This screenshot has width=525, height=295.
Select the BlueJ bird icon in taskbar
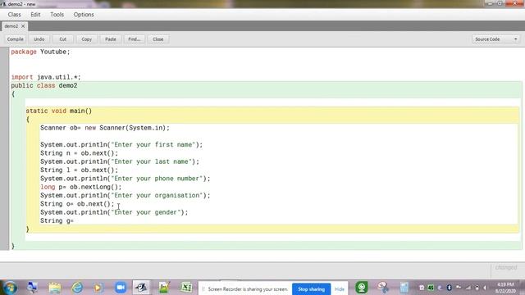click(x=141, y=288)
